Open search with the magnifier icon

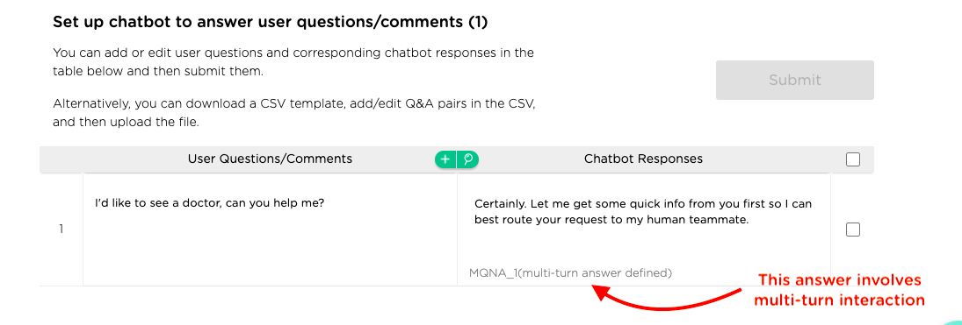pos(468,159)
